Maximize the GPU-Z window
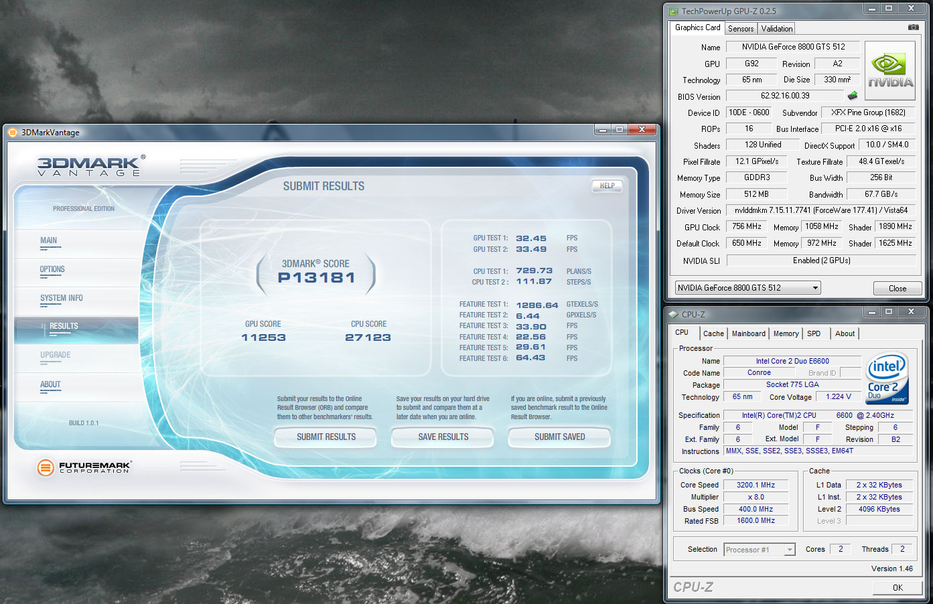The image size is (933, 604). coord(889,8)
